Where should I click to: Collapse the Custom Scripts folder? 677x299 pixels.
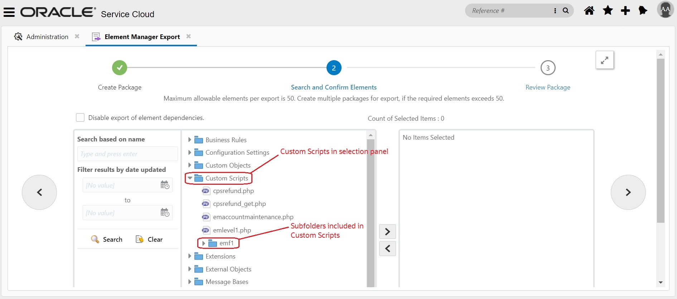pos(190,178)
